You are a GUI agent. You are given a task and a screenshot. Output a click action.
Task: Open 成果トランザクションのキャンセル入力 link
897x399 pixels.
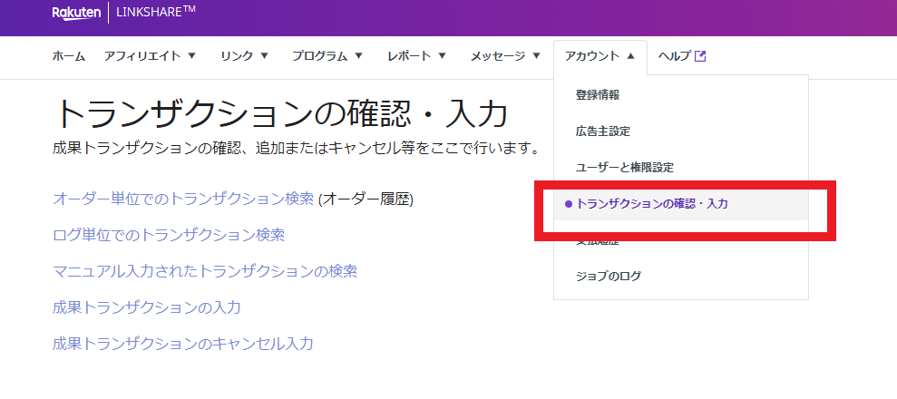[x=183, y=344]
